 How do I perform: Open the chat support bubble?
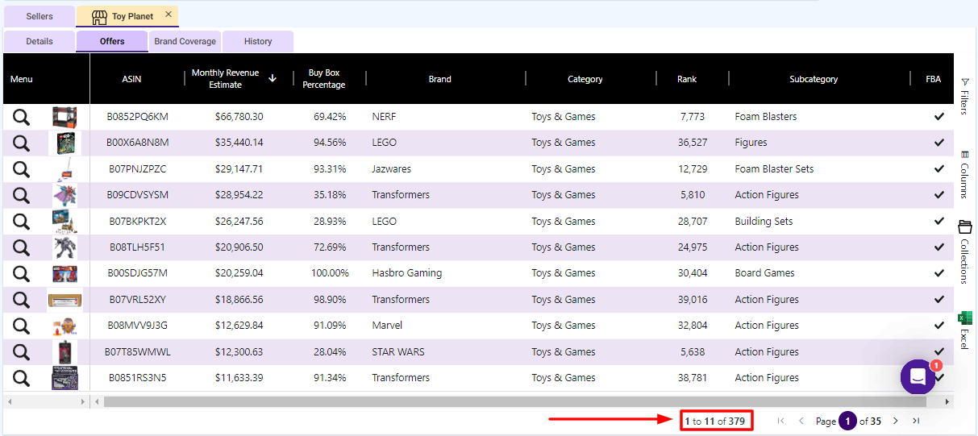[x=918, y=376]
